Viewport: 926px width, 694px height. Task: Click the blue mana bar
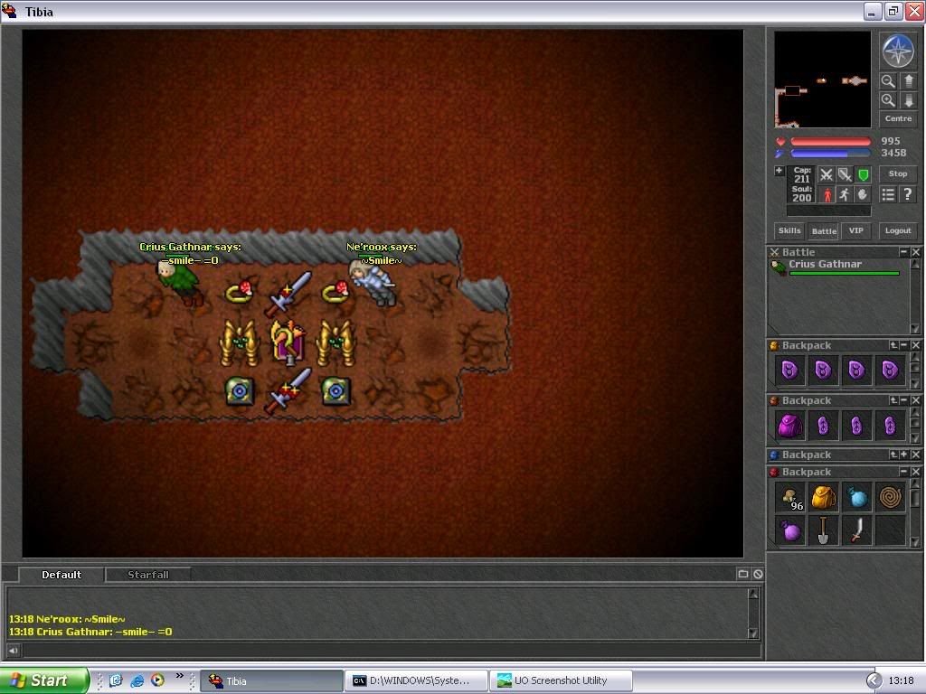[830, 154]
